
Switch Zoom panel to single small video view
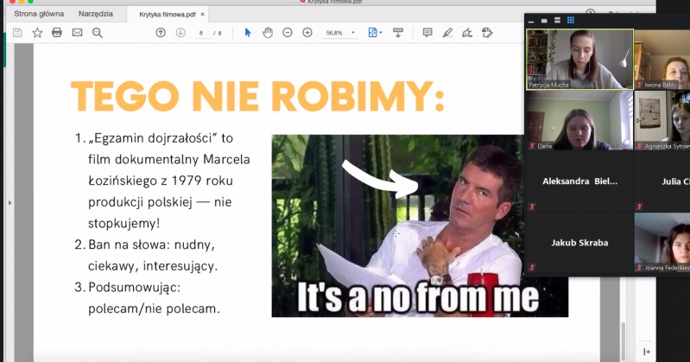[544, 20]
